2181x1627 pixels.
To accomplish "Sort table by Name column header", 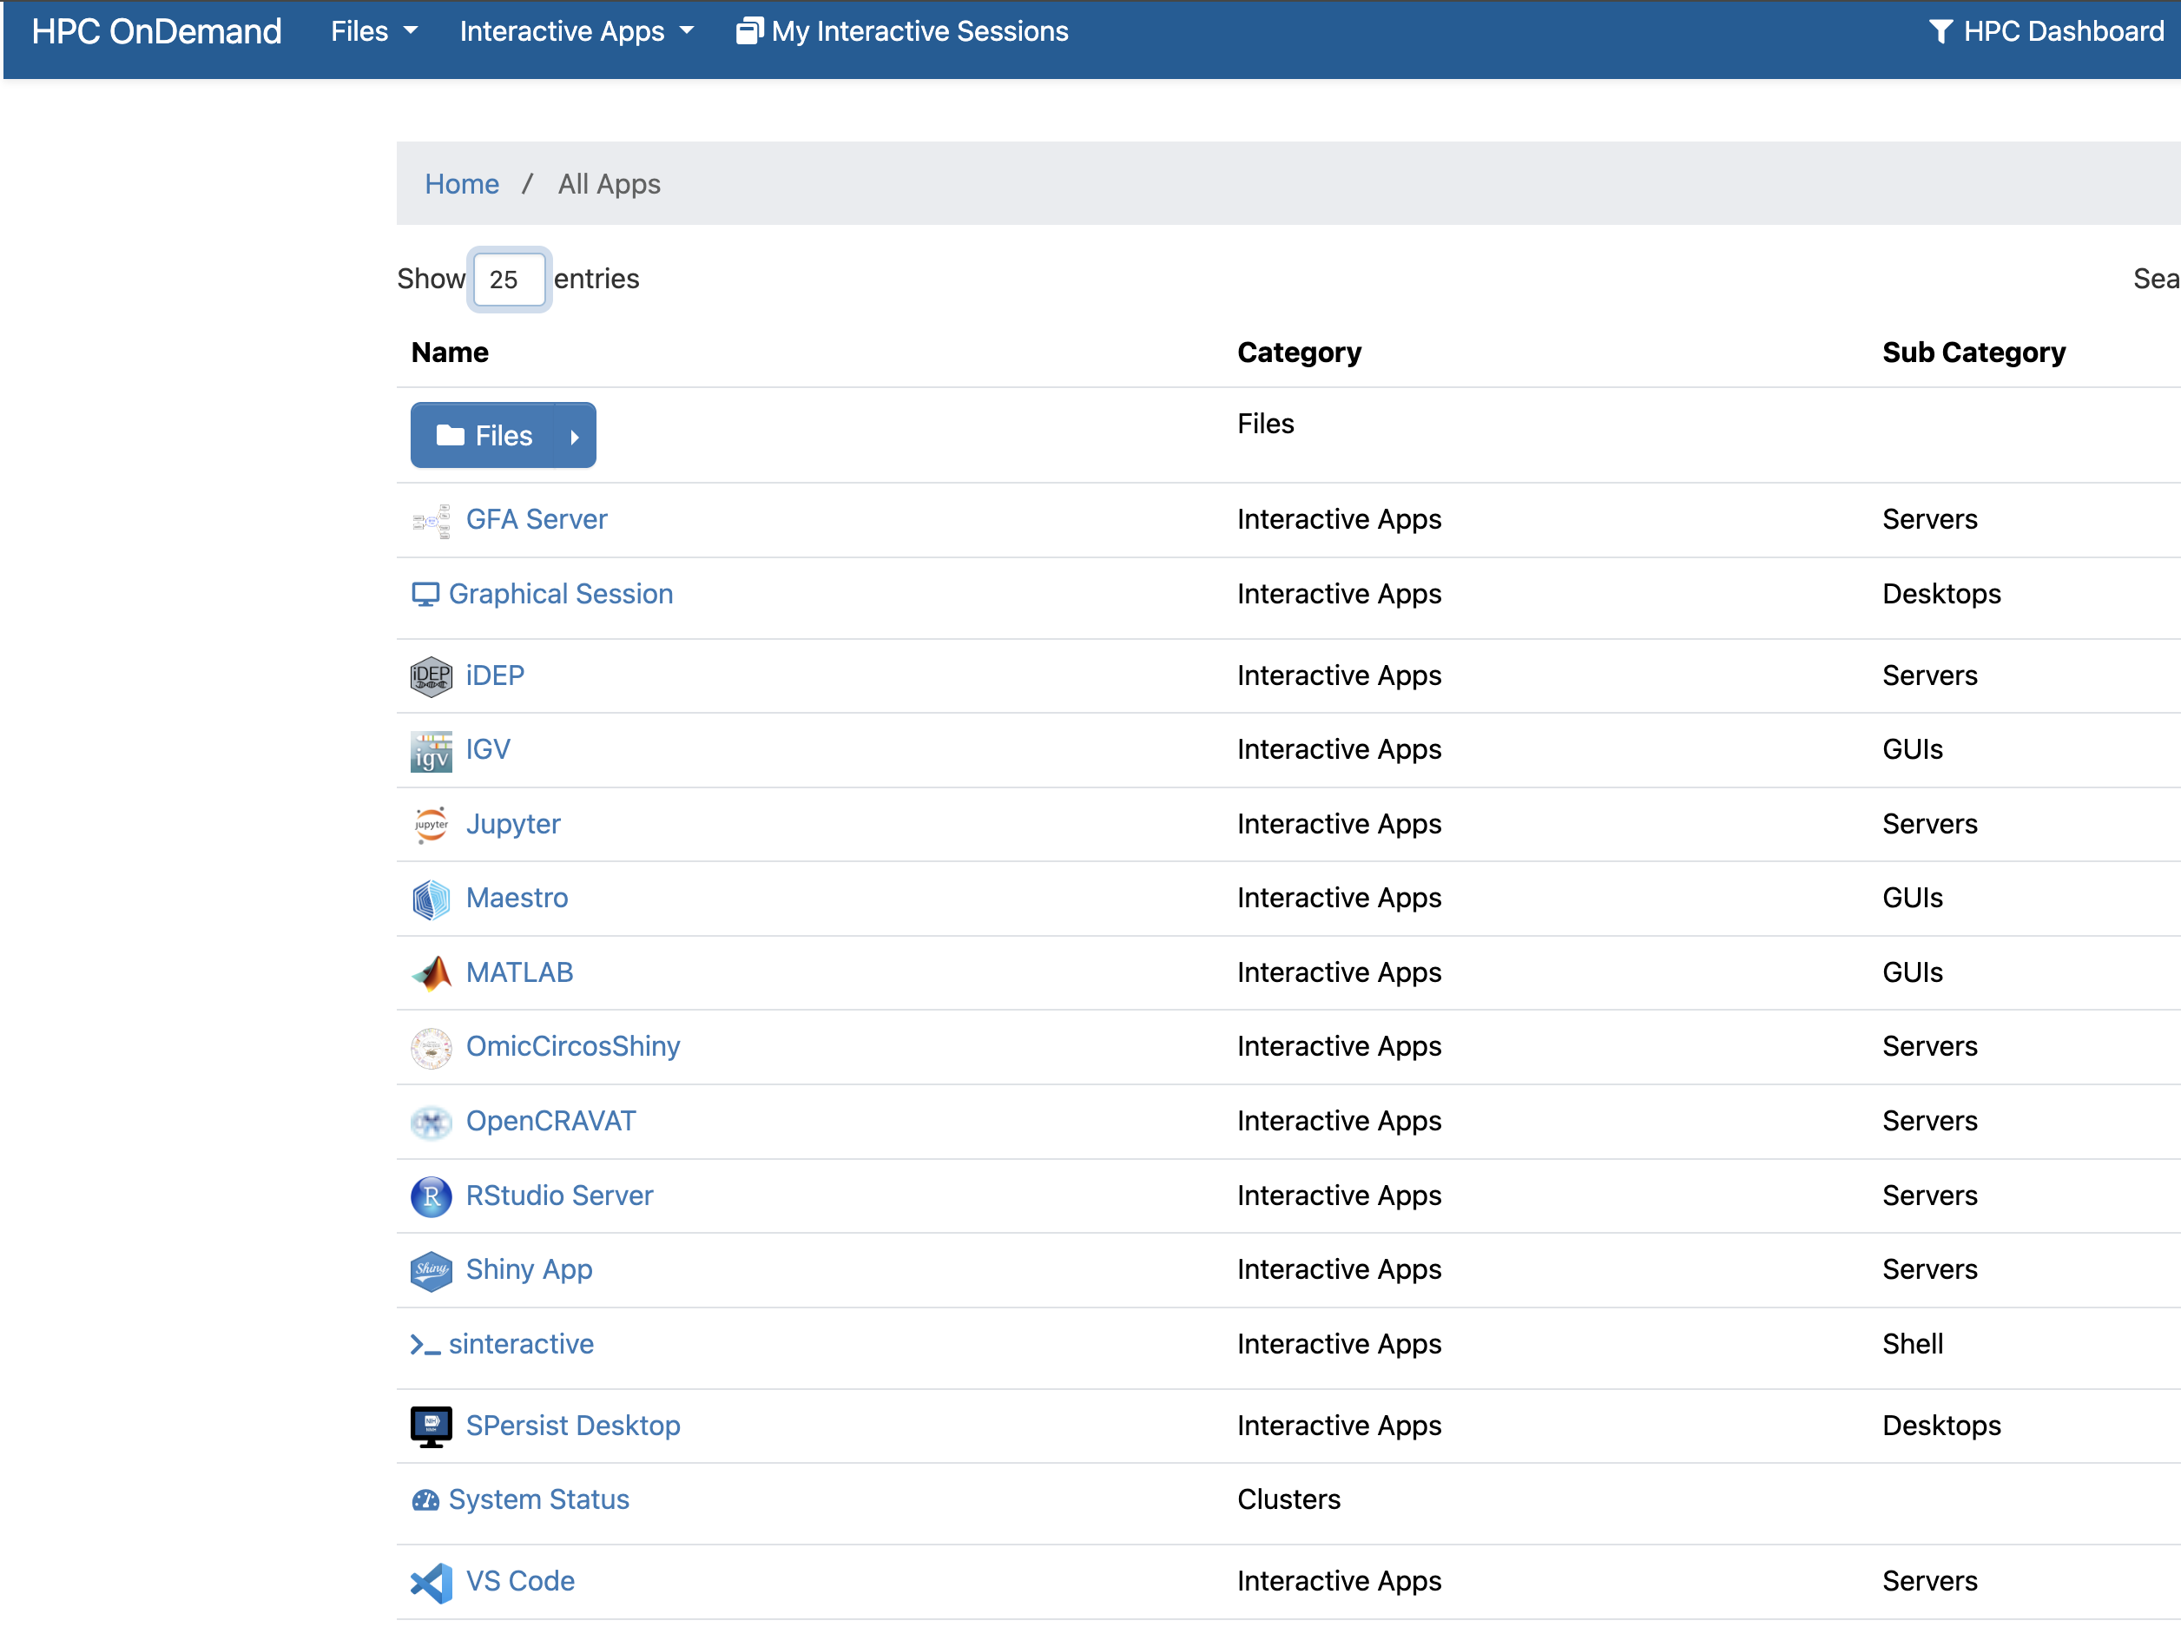I will pyautogui.click(x=450, y=353).
